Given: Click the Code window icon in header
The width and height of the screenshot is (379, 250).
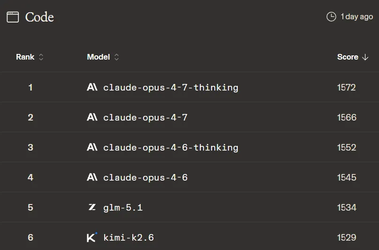Looking at the screenshot, I should click(13, 17).
